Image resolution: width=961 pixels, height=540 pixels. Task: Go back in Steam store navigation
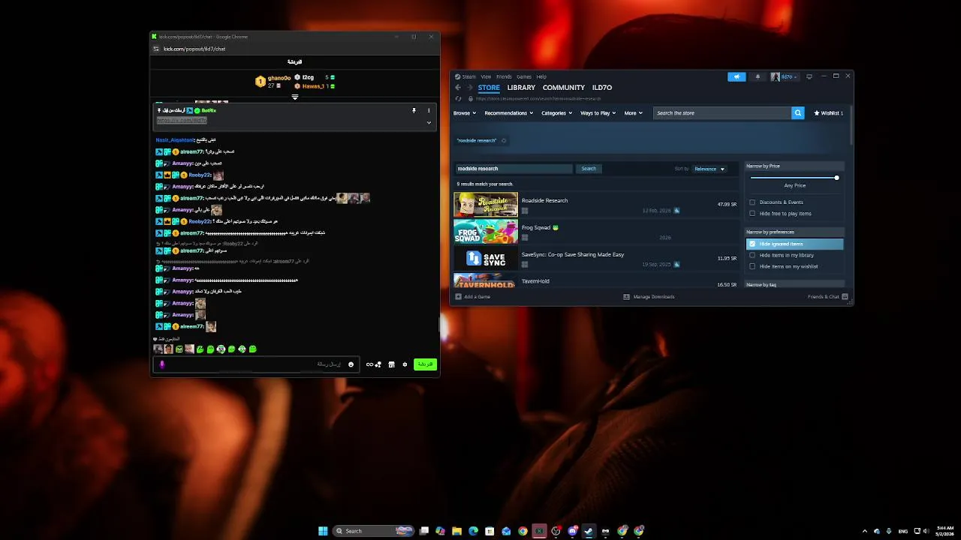[x=458, y=88]
